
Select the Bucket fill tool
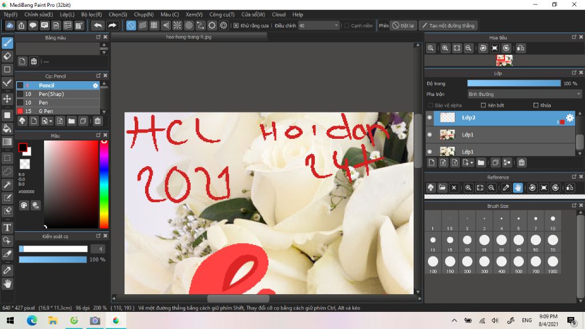coord(7,129)
